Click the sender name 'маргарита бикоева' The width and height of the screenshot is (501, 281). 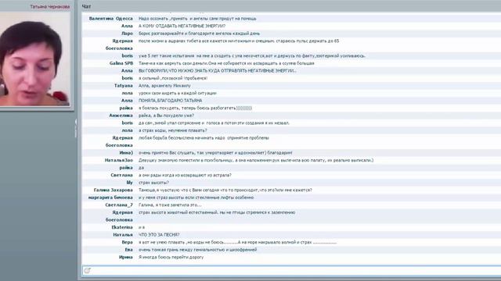(x=110, y=197)
